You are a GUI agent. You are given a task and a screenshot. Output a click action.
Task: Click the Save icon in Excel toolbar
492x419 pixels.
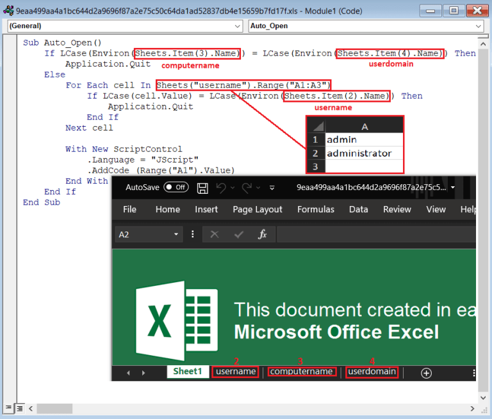202,187
